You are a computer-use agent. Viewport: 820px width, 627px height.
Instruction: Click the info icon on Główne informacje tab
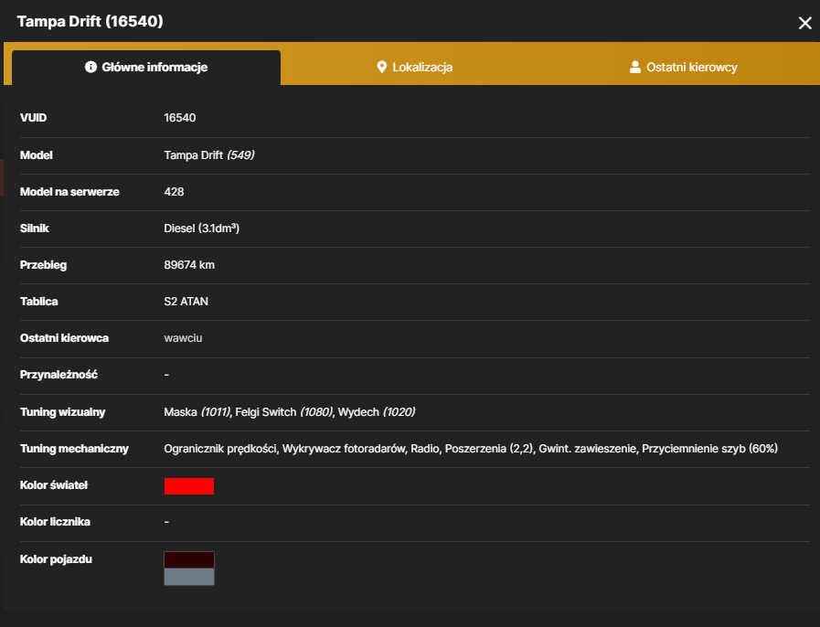click(x=91, y=67)
